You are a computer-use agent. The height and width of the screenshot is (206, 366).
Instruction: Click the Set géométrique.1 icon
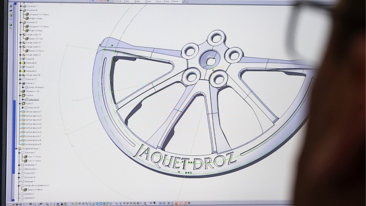(x=20, y=148)
